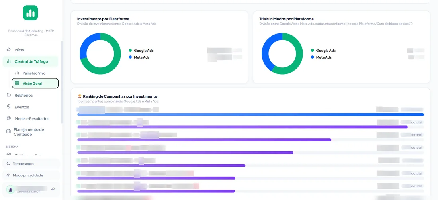This screenshot has width=438, height=200.
Task: Open Metas e Resultados via target icon
Action: click(x=9, y=118)
